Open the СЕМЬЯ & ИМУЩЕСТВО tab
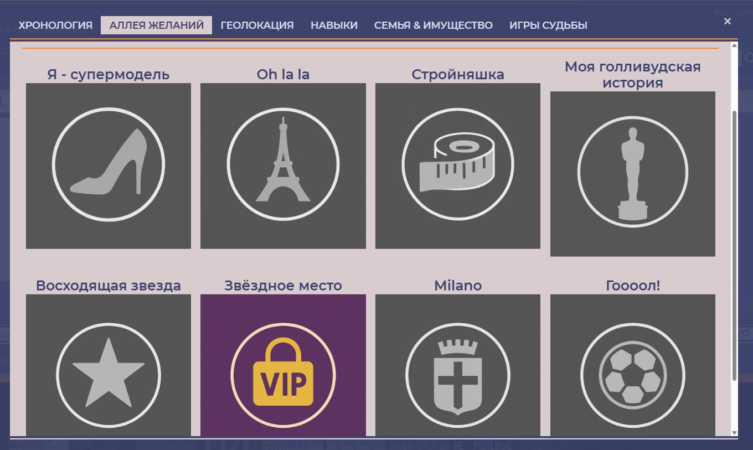This screenshot has width=753, height=450. pyautogui.click(x=434, y=24)
